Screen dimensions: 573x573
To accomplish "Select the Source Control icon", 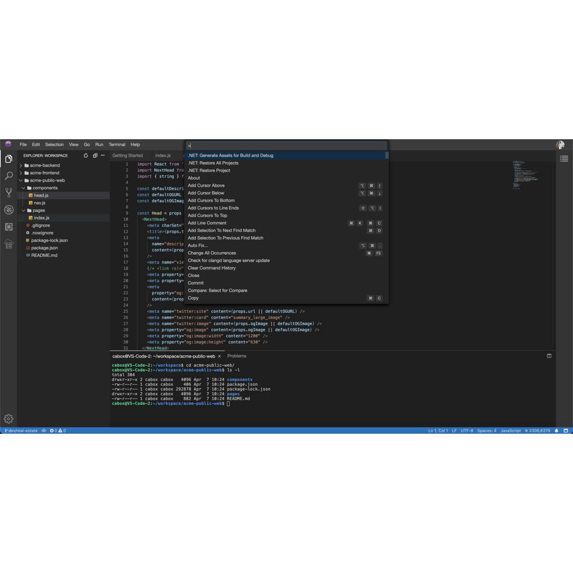I will pos(9,192).
